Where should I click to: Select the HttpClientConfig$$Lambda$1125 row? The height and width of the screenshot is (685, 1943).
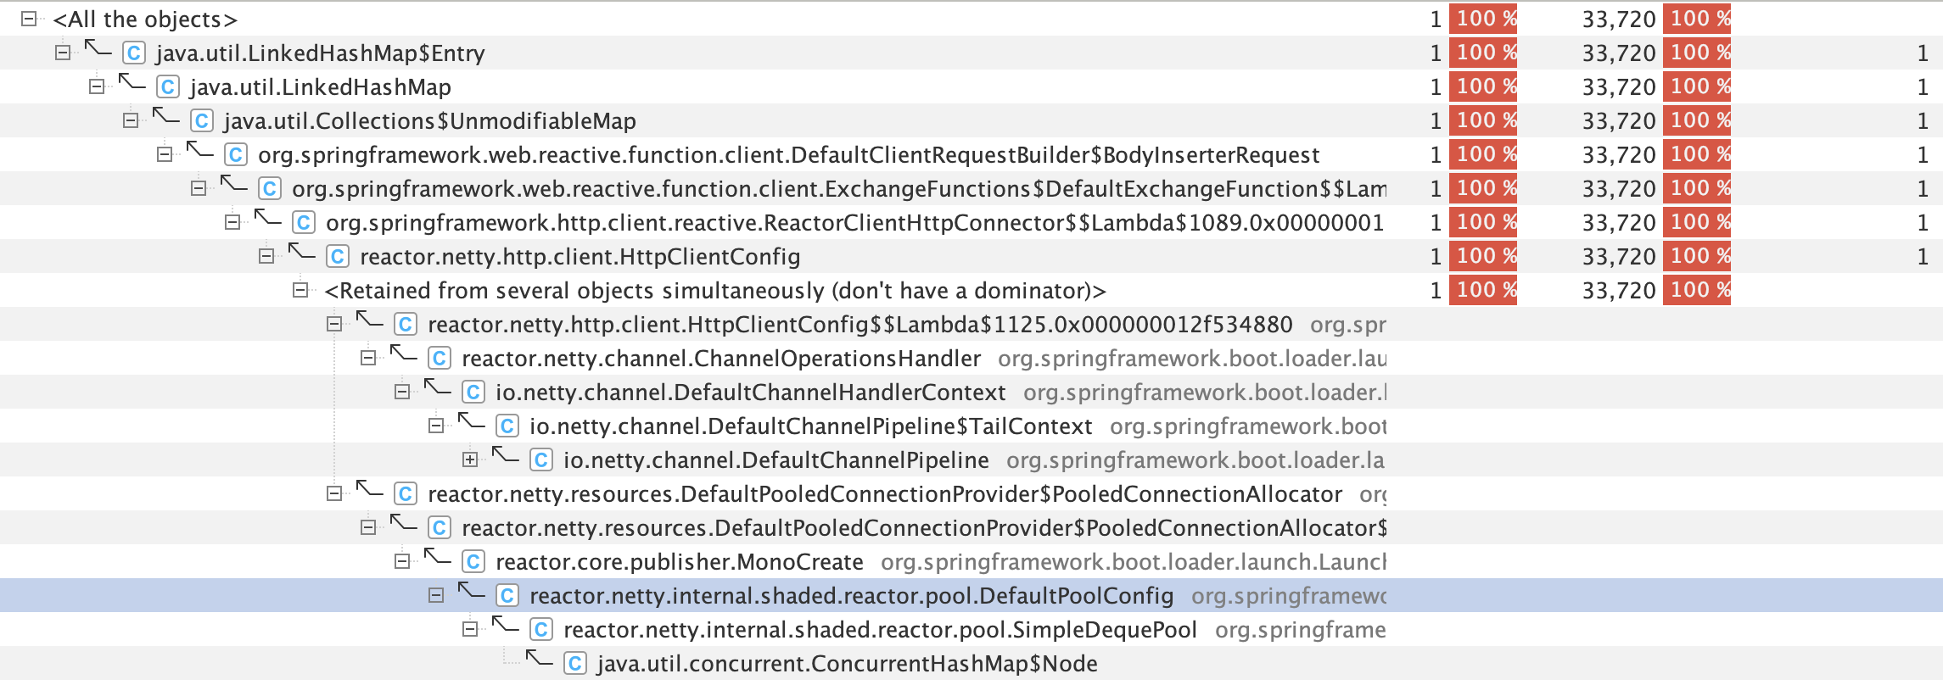pos(859,325)
